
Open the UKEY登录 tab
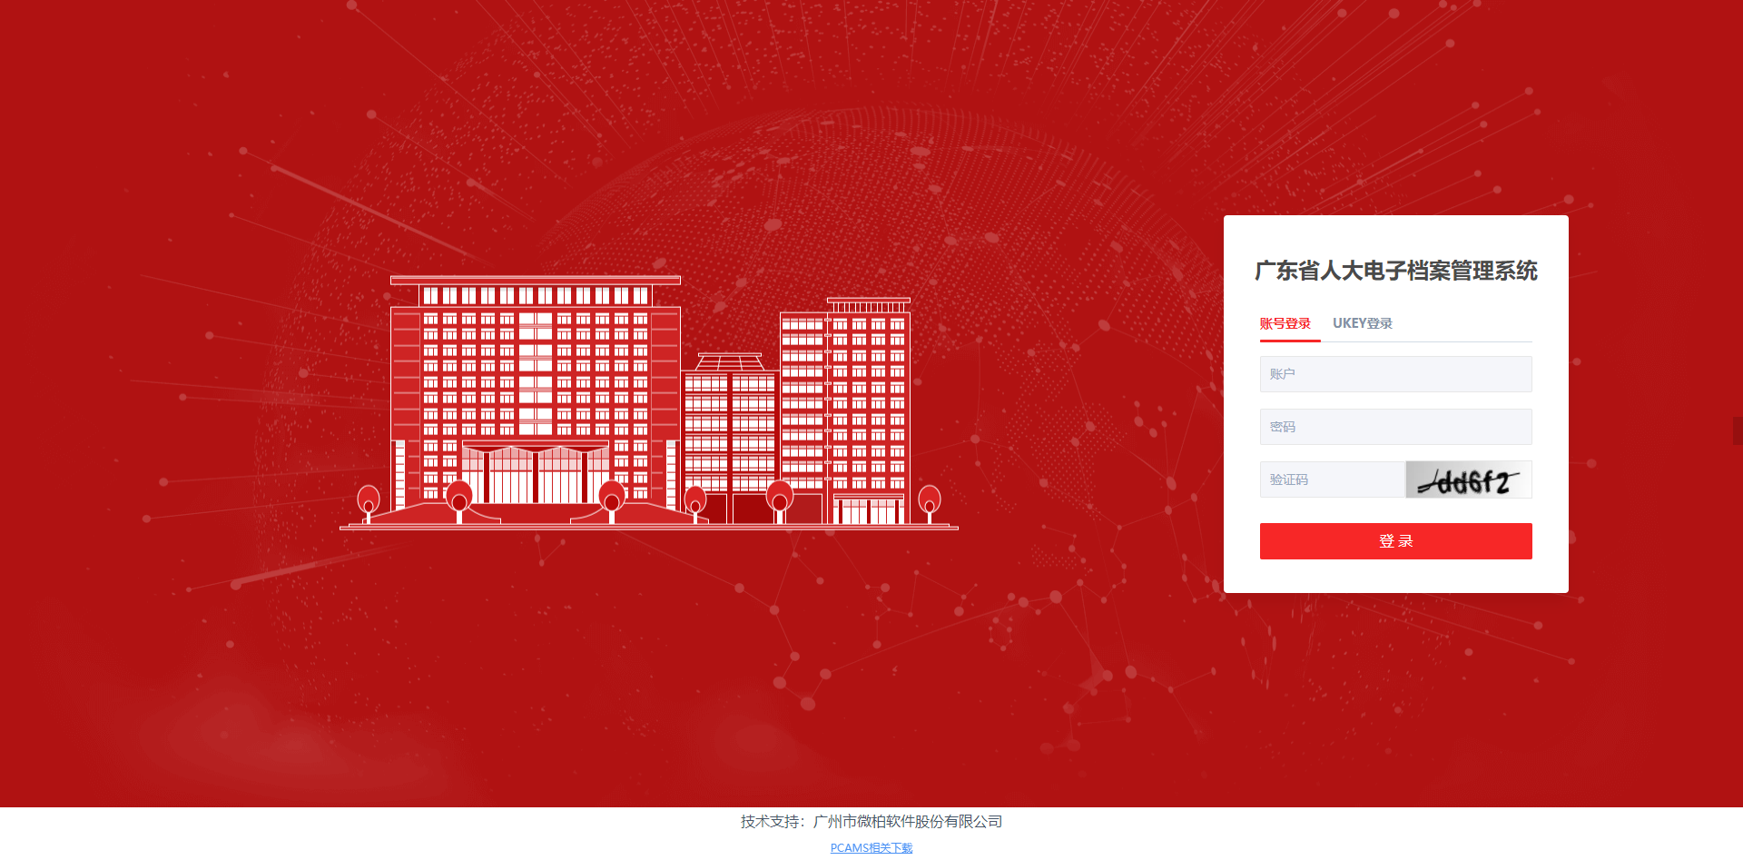[x=1362, y=323]
